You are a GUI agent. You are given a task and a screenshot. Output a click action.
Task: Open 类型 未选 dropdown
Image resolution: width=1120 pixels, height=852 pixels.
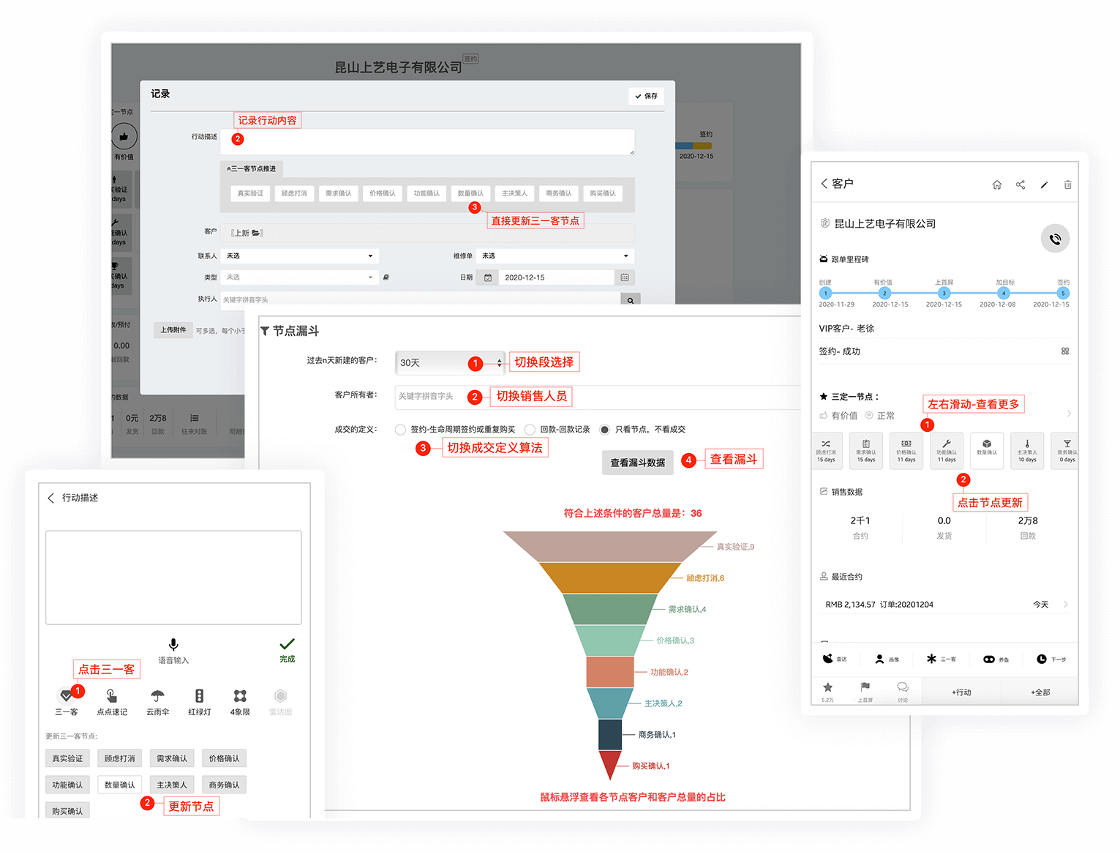coord(298,277)
